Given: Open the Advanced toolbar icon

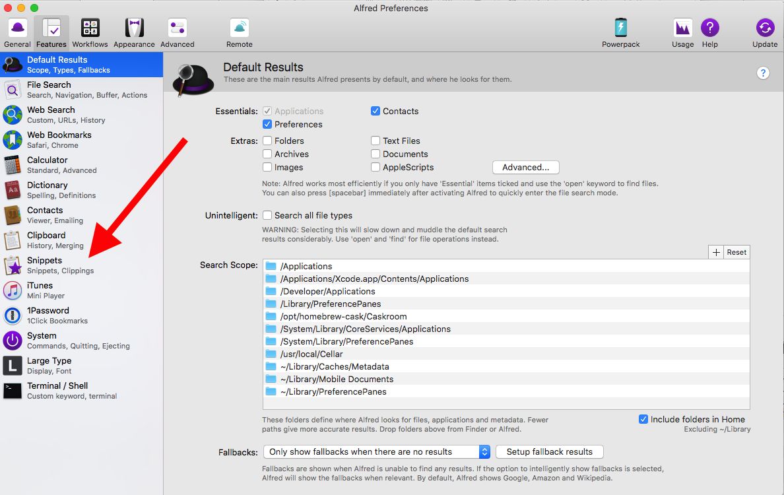Looking at the screenshot, I should 178,28.
